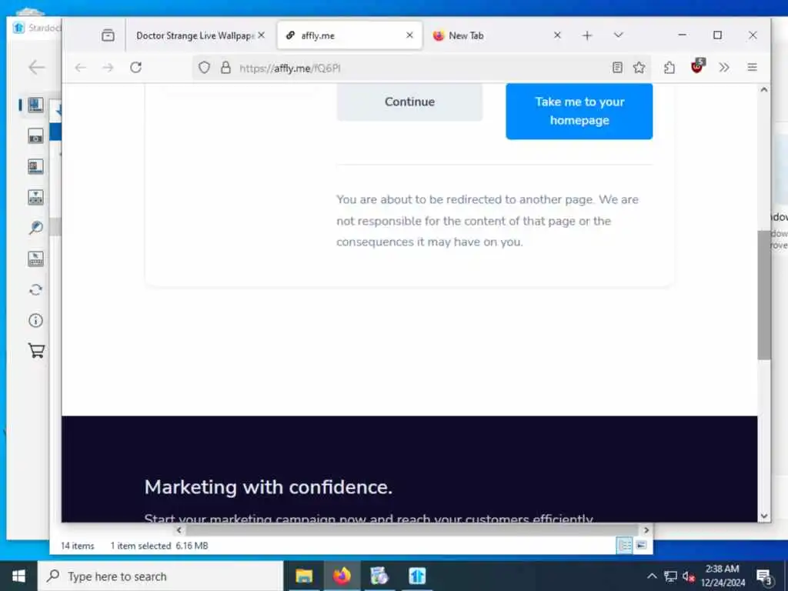Image resolution: width=788 pixels, height=591 pixels.
Task: Select second Stardock sidebar window icon
Action: (x=35, y=135)
